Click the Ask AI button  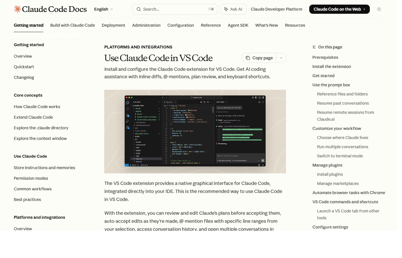point(233,9)
